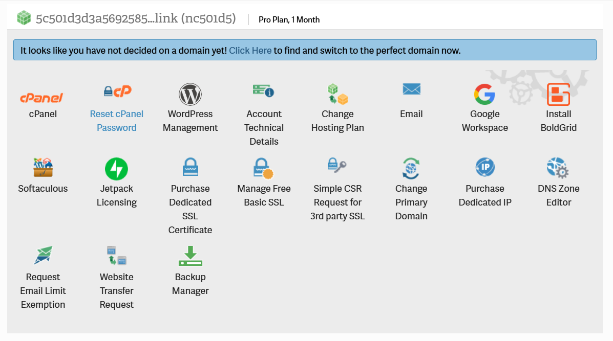This screenshot has width=613, height=341.
Task: Open the cPanel icon
Action: click(x=41, y=98)
